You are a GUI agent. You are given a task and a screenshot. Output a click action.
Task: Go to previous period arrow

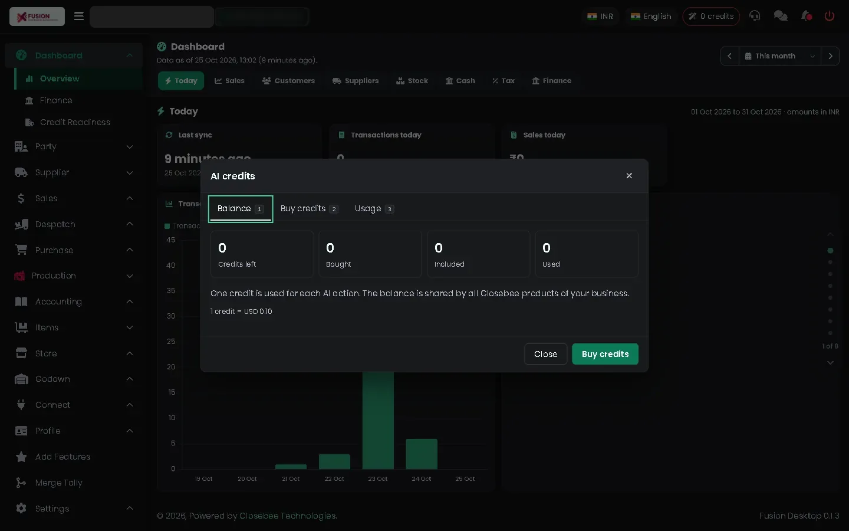(x=729, y=56)
